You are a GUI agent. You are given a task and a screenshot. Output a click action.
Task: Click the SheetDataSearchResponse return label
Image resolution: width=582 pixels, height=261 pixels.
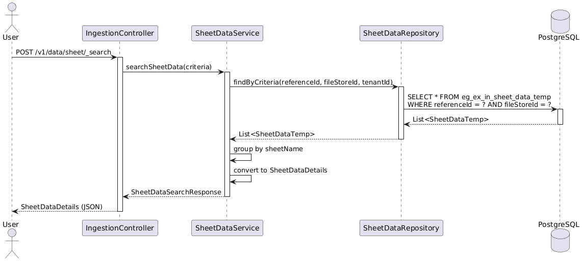coord(176,192)
